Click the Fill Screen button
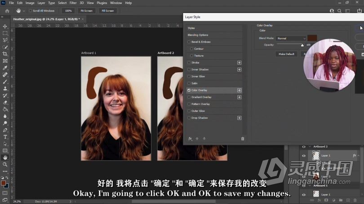The image size is (364, 204). pos(108,11)
